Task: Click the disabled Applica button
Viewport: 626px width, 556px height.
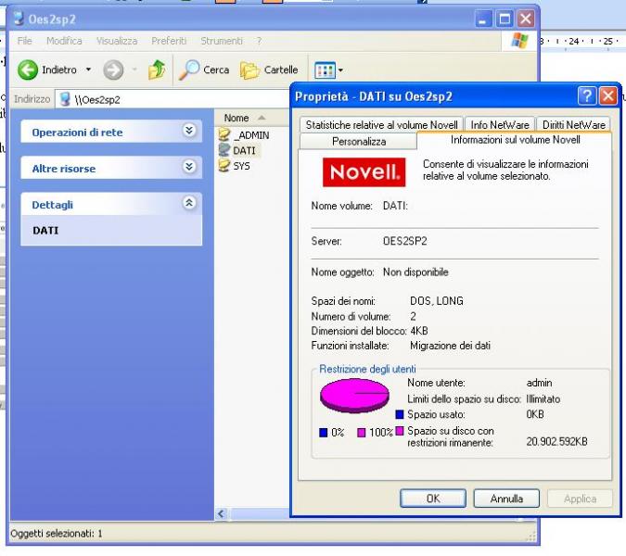Action: (580, 499)
